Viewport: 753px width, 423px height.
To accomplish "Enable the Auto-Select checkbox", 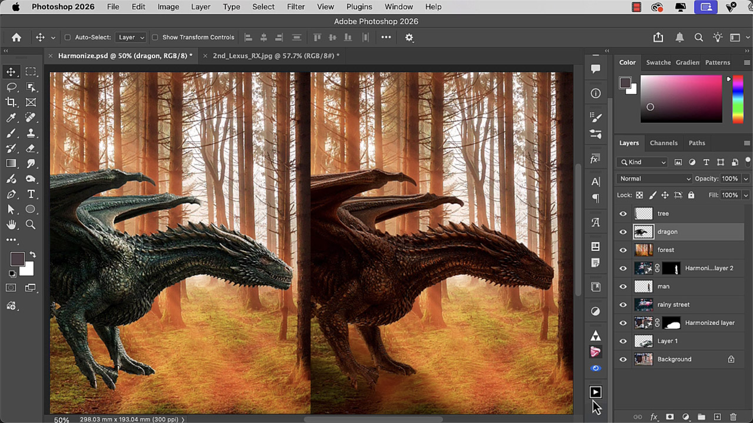I will pyautogui.click(x=67, y=37).
